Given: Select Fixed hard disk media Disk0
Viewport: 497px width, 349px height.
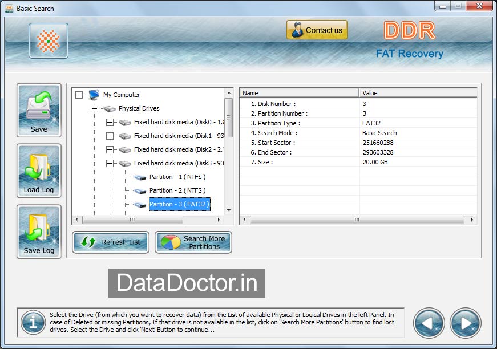Looking at the screenshot, I should (179, 122).
